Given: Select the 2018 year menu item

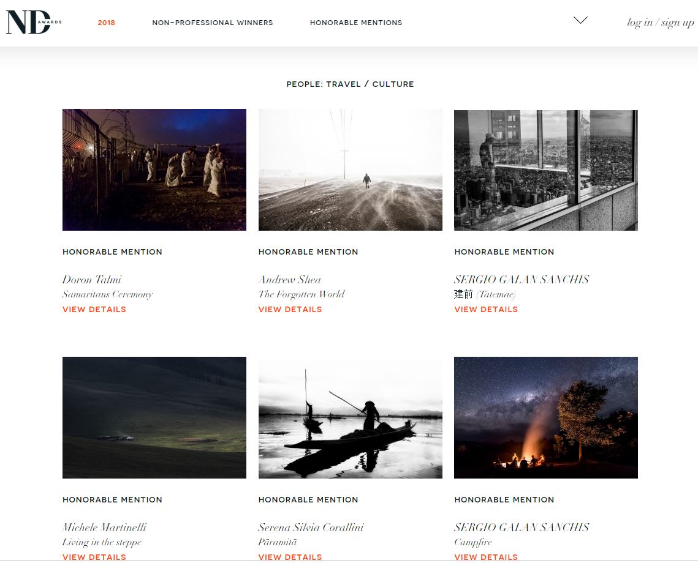Looking at the screenshot, I should click(x=106, y=23).
